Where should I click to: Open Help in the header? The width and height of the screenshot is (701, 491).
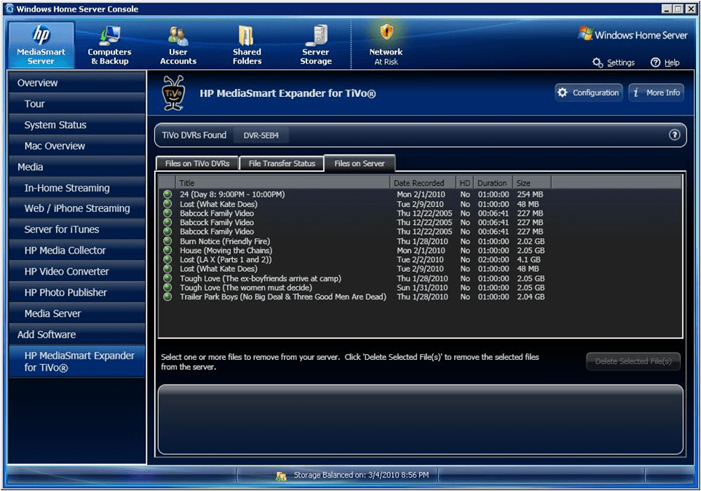click(x=665, y=63)
